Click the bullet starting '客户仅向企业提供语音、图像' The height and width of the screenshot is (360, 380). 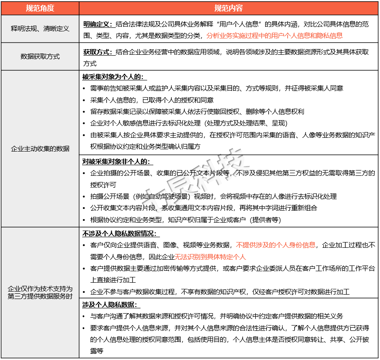pyautogui.click(x=232, y=251)
